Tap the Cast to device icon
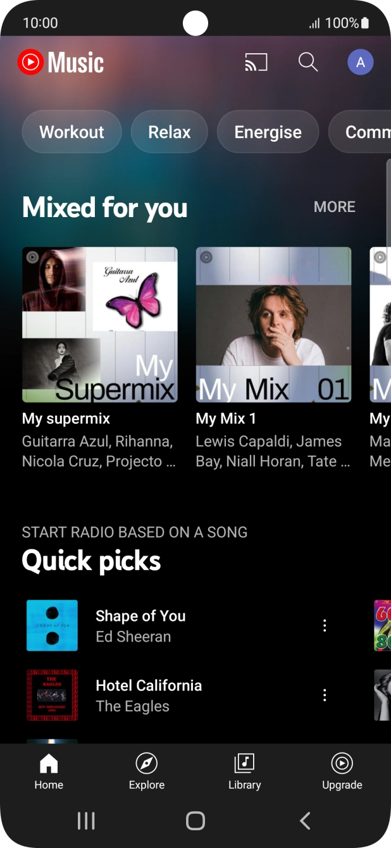 [x=256, y=62]
